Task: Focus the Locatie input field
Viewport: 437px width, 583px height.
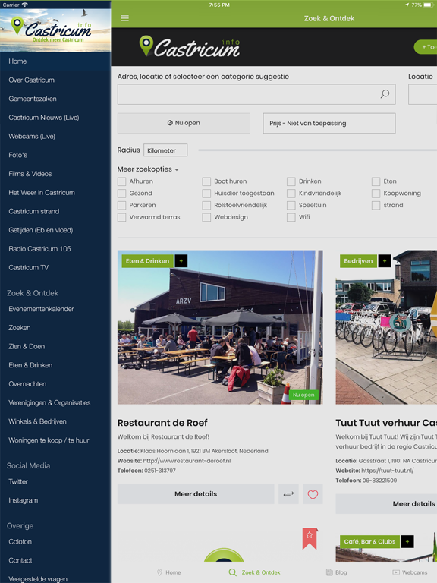Action: point(423,94)
